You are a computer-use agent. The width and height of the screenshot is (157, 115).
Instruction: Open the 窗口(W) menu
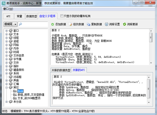[x=8, y=9]
